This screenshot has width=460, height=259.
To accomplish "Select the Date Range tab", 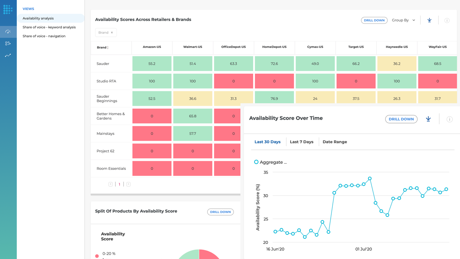I will pyautogui.click(x=335, y=142).
